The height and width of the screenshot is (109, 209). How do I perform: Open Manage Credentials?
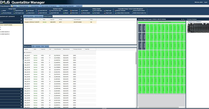120,11
